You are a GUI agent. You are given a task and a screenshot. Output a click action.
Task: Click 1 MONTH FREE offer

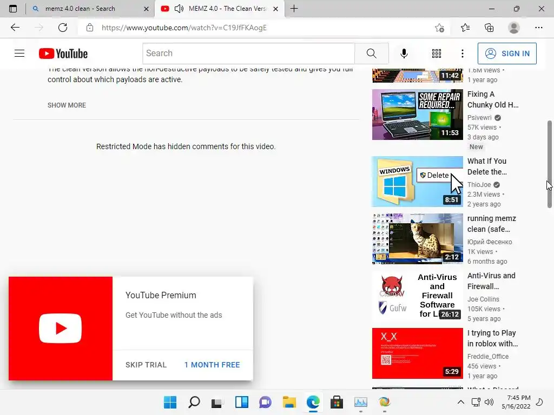[212, 365]
